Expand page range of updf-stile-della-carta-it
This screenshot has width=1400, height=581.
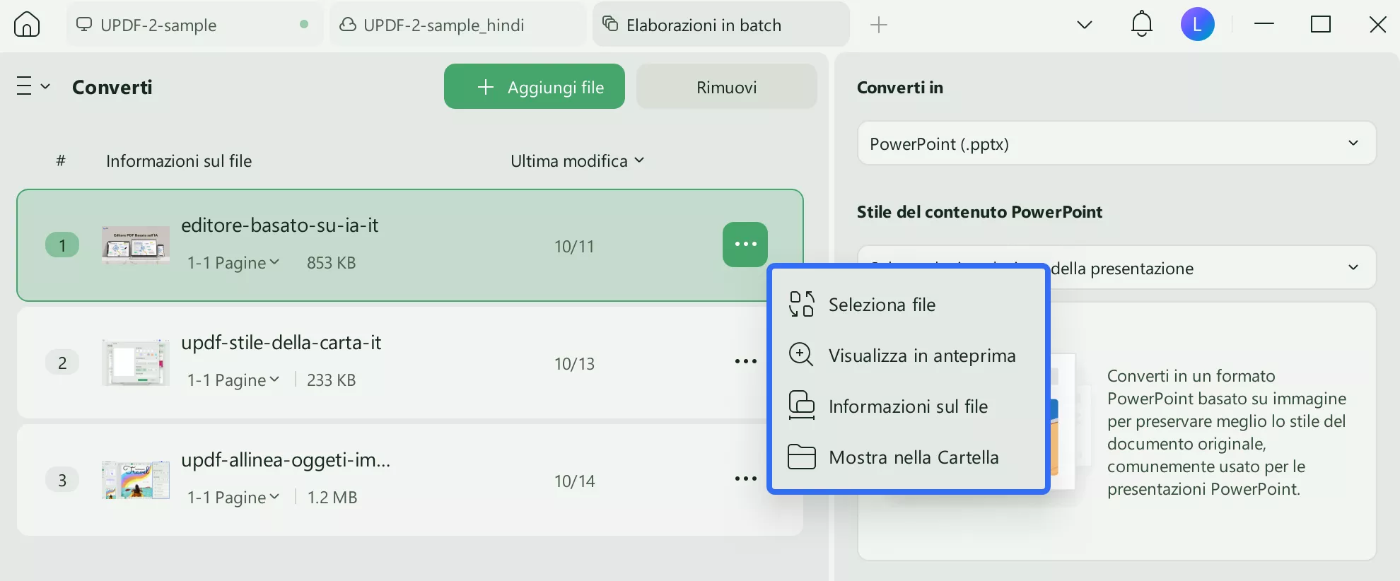(233, 380)
